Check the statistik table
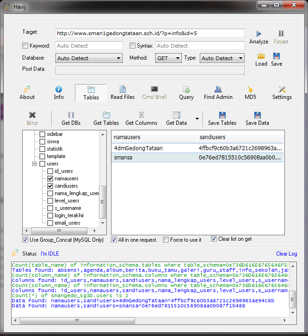This screenshot has height=336, width=308. click(43, 149)
